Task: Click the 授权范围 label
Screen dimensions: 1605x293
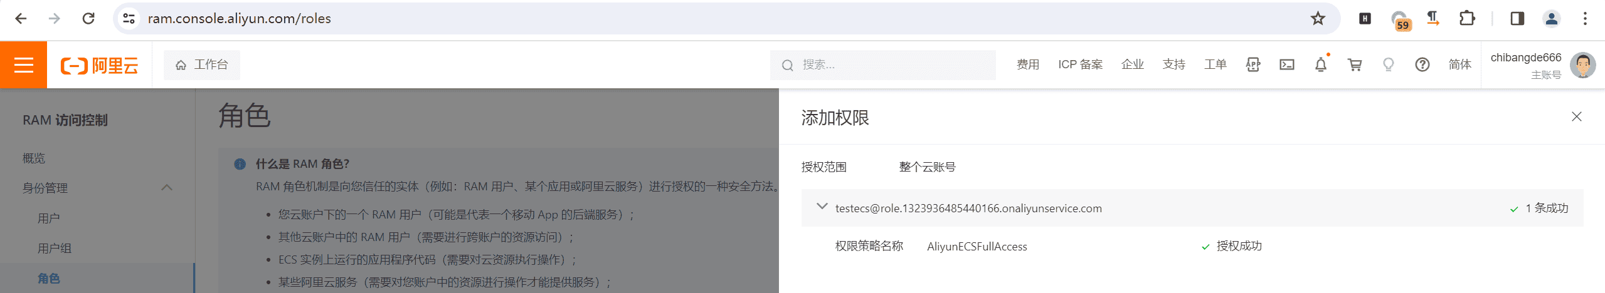Action: point(824,167)
